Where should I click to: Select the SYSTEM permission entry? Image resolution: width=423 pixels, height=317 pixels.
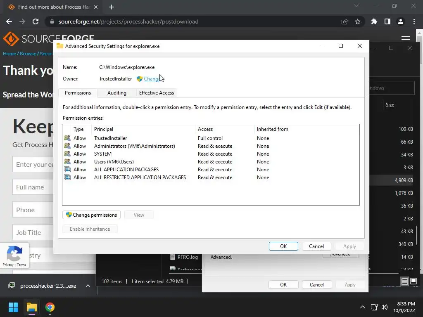coord(210,154)
